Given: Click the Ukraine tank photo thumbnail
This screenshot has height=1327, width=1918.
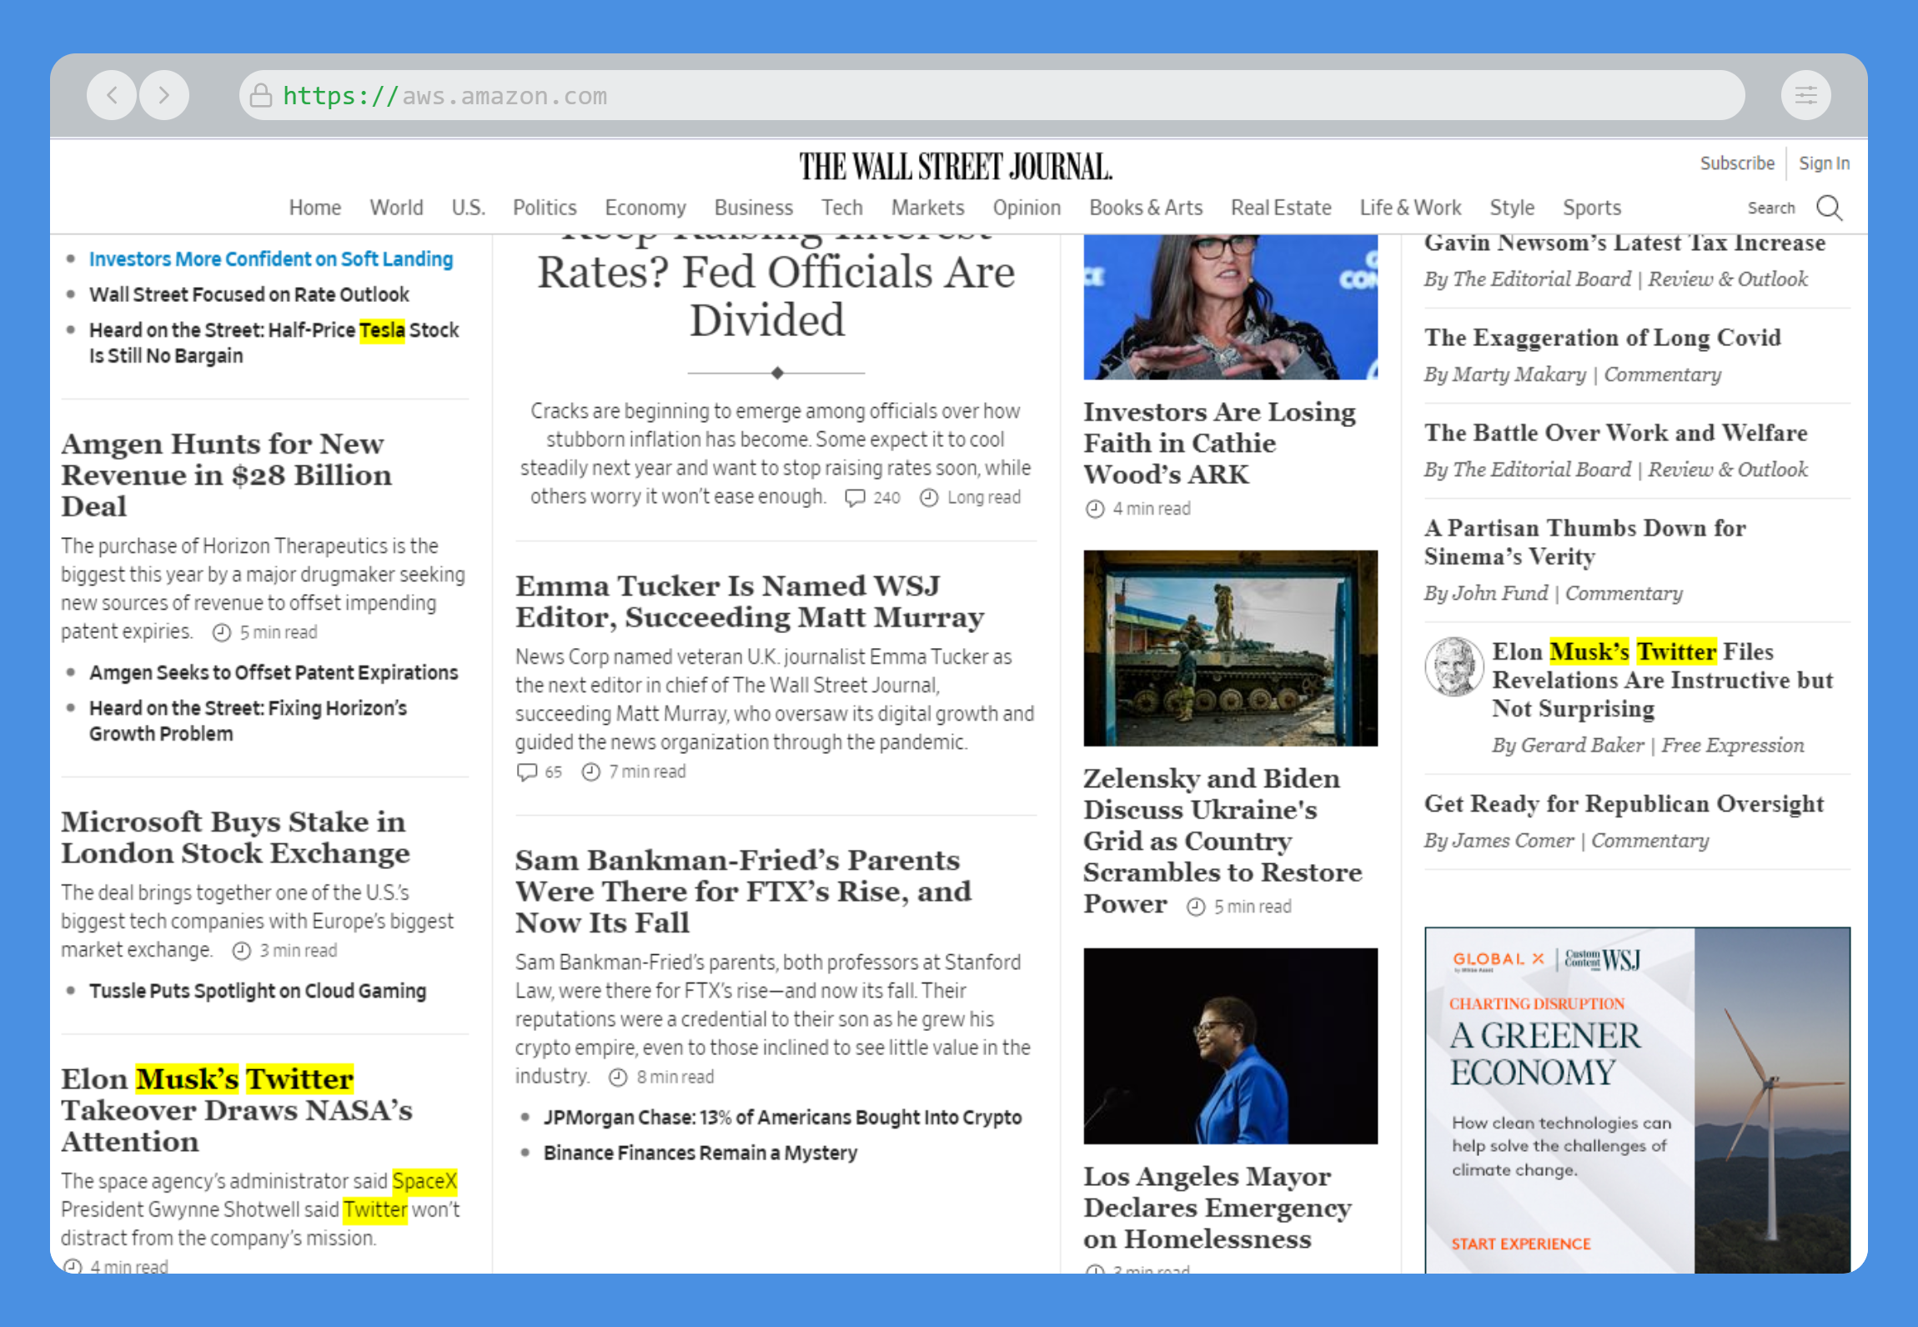Looking at the screenshot, I should coord(1230,648).
